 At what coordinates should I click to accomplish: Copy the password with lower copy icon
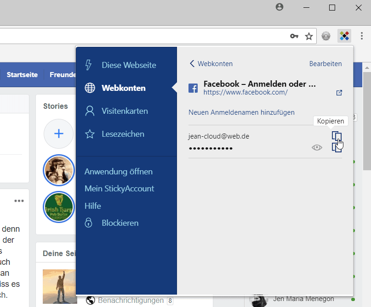(337, 148)
